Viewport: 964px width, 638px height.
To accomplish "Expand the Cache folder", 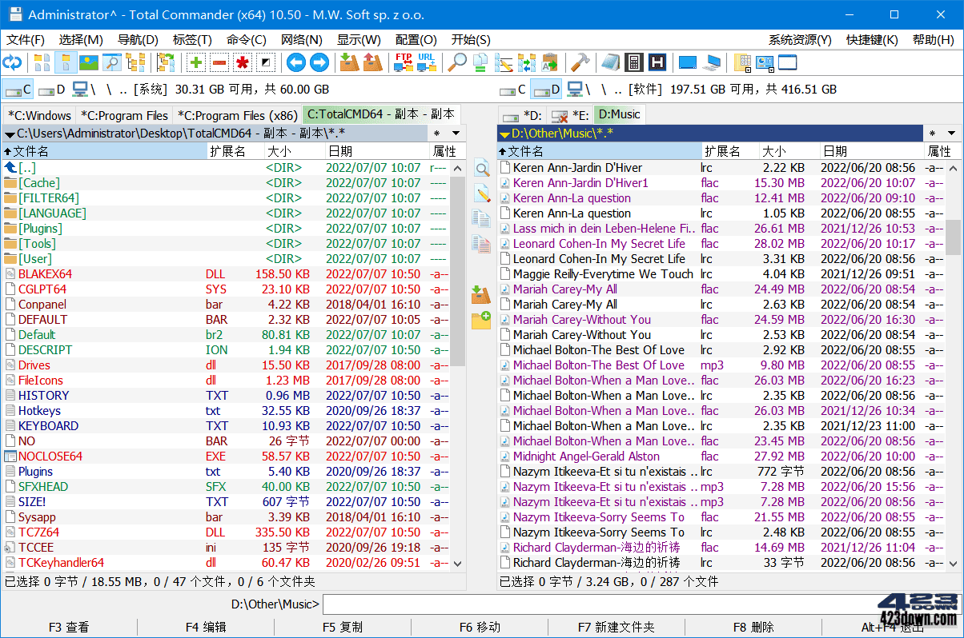I will click(37, 182).
